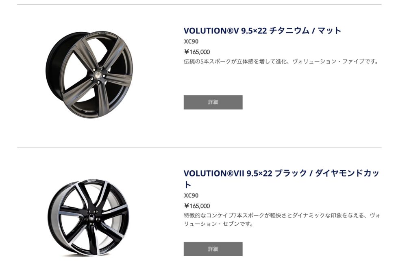The width and height of the screenshot is (411, 273).
Task: Click the center cap of the titanium wheel
Action: pos(98,76)
